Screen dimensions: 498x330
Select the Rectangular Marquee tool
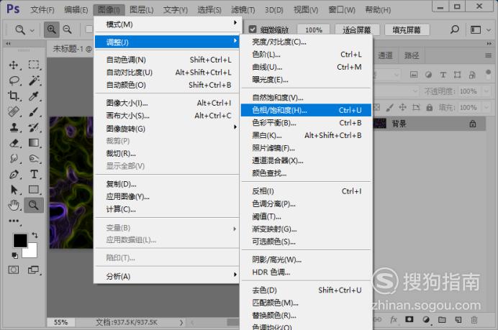coord(33,65)
